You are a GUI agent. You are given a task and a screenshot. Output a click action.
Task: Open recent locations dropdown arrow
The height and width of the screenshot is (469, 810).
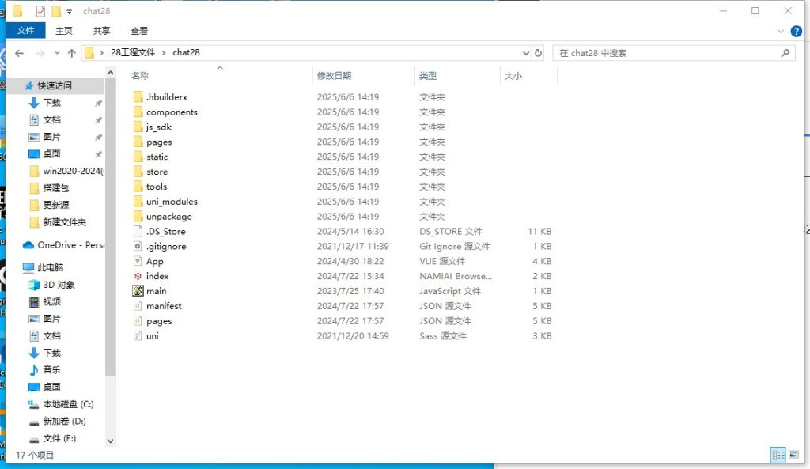click(56, 53)
